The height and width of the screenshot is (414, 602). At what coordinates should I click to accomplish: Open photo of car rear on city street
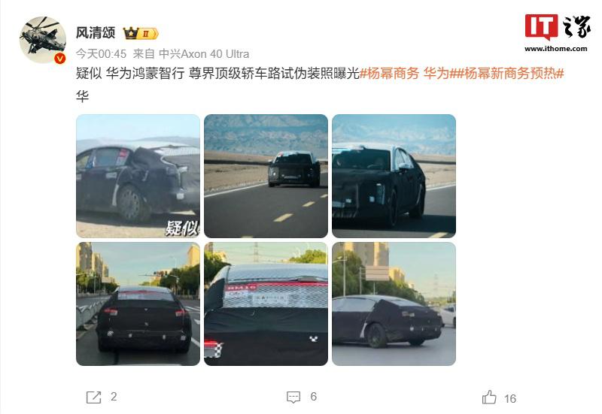(x=138, y=304)
